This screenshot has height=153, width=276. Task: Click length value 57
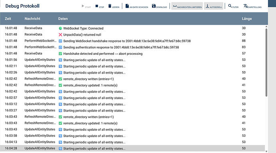click(244, 54)
